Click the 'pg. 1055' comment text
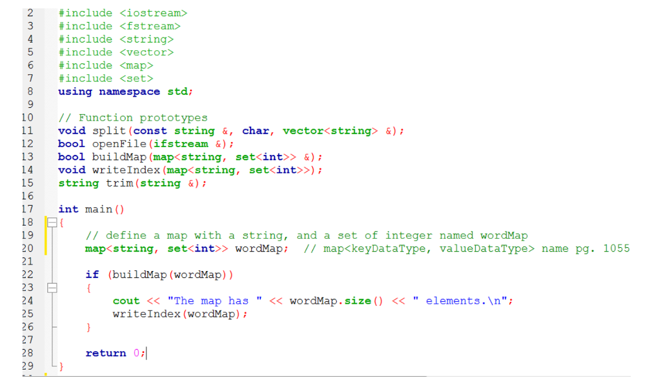 point(602,248)
